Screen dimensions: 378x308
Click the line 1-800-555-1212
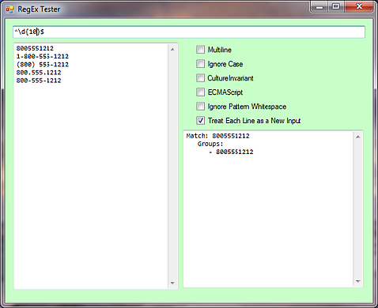(x=43, y=56)
